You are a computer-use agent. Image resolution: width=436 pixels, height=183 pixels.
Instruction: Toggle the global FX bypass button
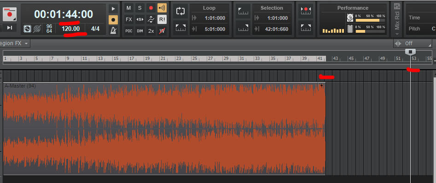pos(129,19)
